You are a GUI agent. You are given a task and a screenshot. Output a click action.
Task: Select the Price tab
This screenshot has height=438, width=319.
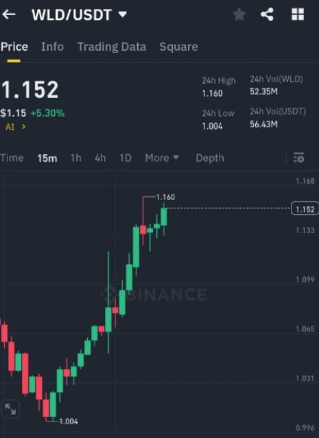coord(14,47)
